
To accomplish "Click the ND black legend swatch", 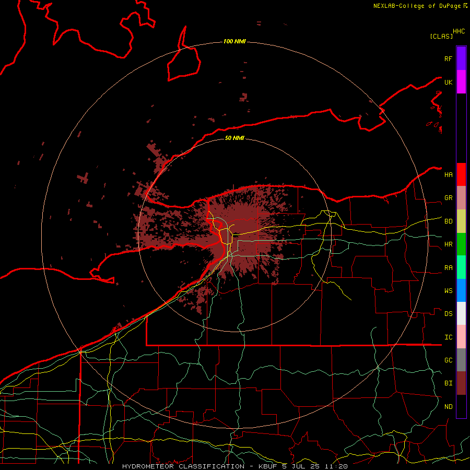I will tap(461, 406).
